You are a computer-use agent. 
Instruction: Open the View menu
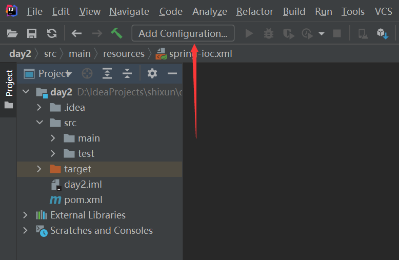pyautogui.click(x=90, y=11)
